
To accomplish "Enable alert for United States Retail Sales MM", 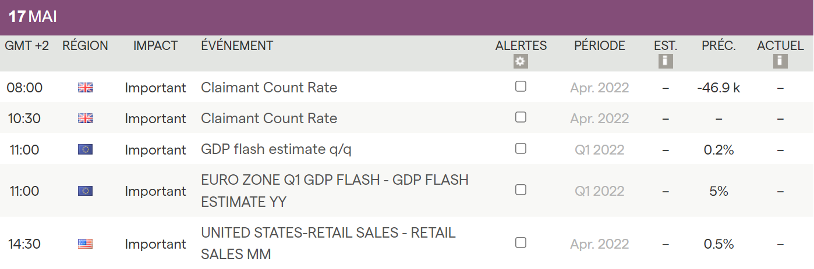I will [x=521, y=243].
